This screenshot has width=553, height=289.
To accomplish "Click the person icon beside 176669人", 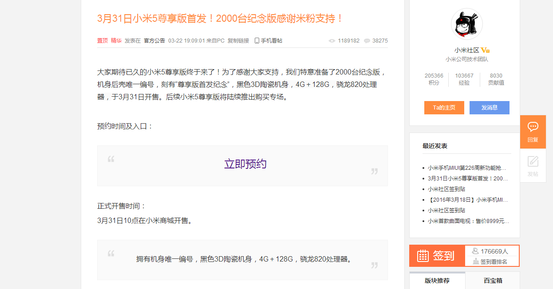I will click(x=475, y=251).
